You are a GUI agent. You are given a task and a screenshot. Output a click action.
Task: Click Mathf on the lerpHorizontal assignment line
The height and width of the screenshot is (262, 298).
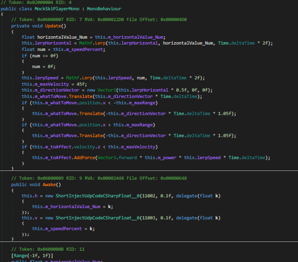(x=85, y=43)
